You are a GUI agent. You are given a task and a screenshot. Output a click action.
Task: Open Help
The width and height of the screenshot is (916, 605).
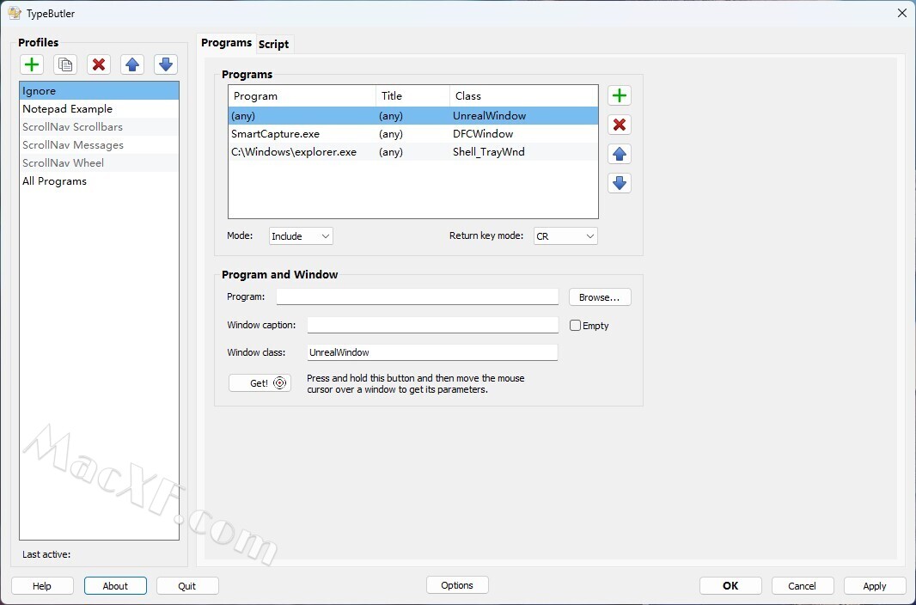click(42, 586)
